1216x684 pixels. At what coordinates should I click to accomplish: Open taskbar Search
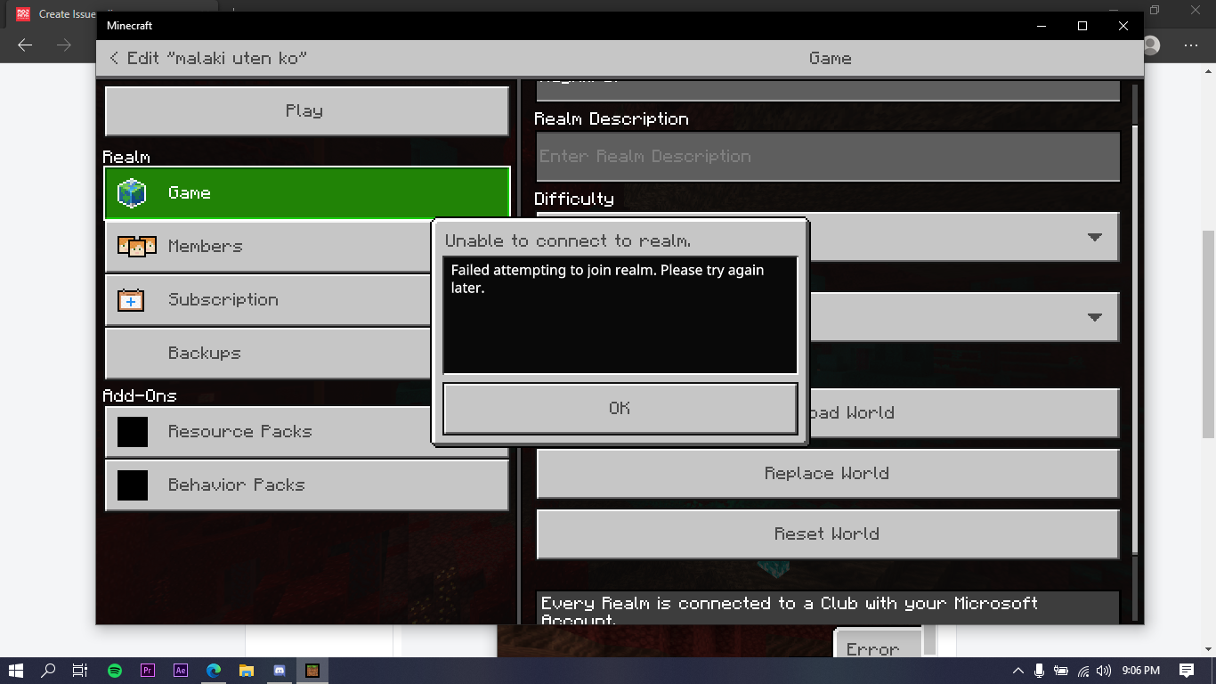[x=48, y=671]
